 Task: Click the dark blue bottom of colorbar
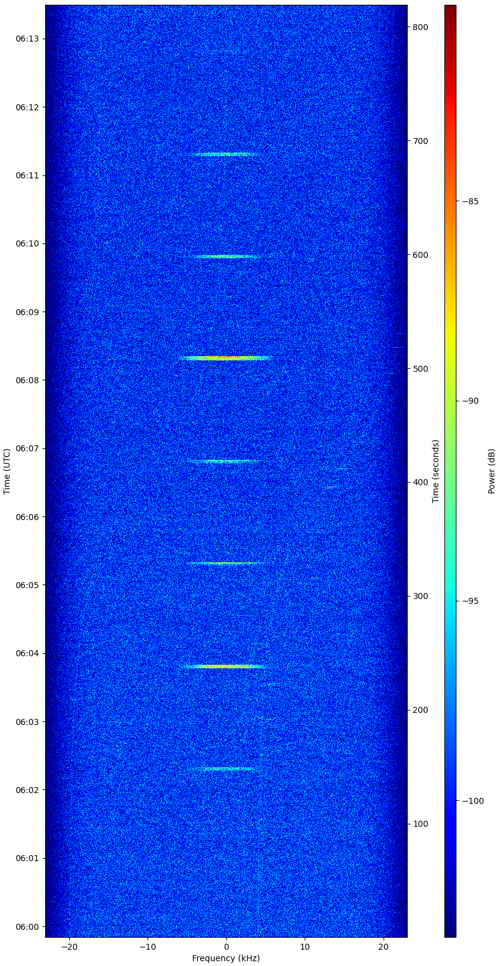click(450, 928)
